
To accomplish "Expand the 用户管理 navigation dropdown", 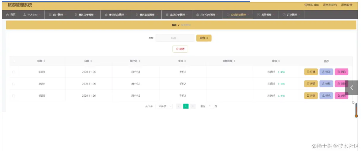I will (57, 15).
